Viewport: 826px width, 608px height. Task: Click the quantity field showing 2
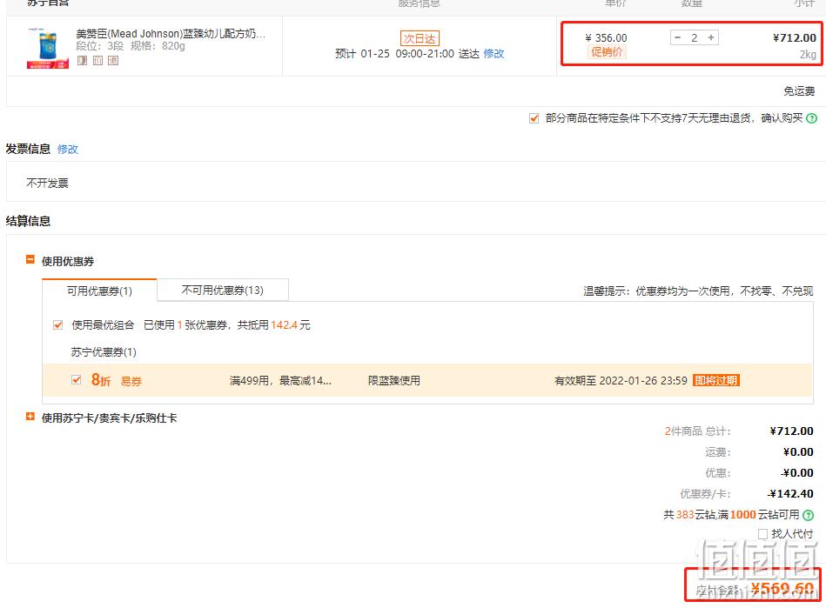(695, 38)
